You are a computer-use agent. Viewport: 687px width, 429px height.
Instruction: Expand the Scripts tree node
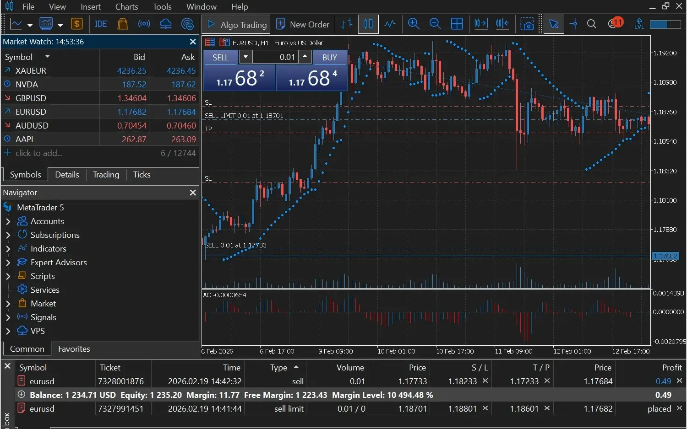click(x=8, y=276)
